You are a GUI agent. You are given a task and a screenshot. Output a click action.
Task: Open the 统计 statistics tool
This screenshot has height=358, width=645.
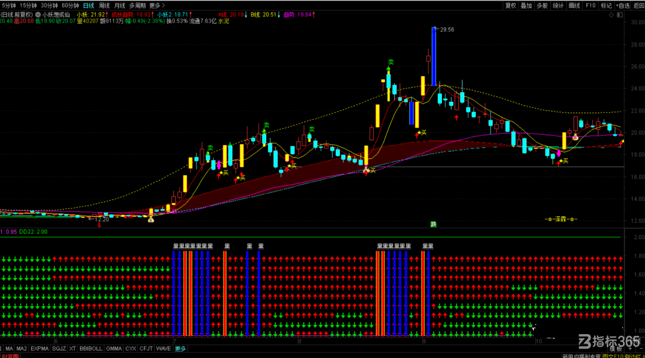[x=558, y=5]
